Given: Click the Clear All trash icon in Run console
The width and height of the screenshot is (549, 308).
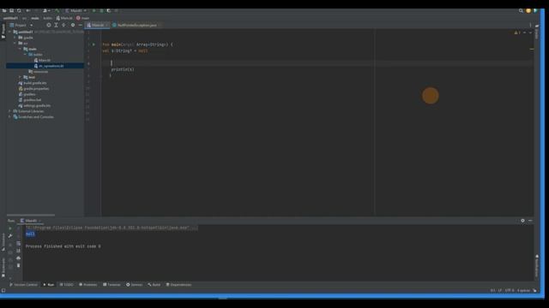Looking at the screenshot, I should click(19, 265).
